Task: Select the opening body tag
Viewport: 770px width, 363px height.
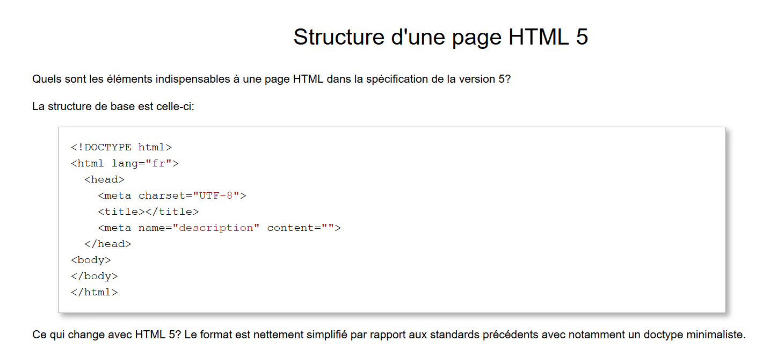Action: click(90, 259)
